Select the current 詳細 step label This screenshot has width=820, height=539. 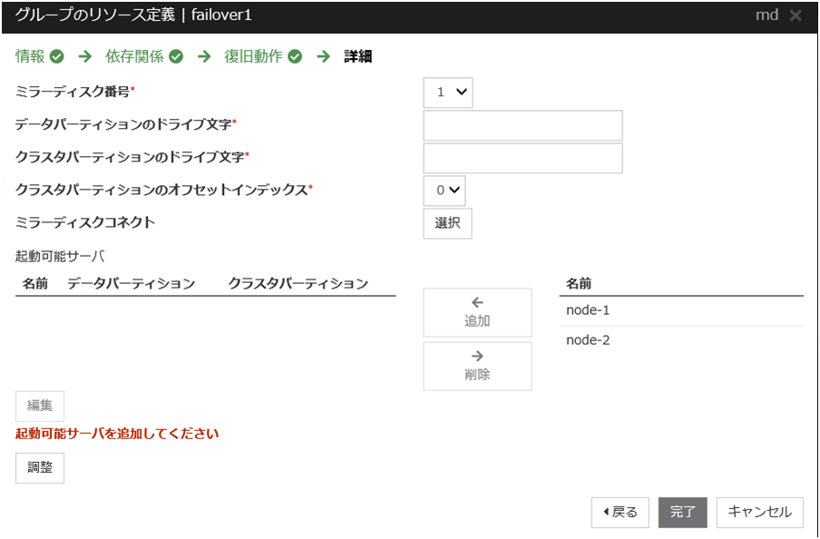coord(357,56)
